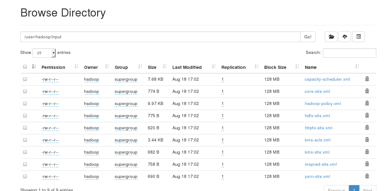Open yarn-site.xml file link
The image size is (386, 191).
click(x=317, y=176)
